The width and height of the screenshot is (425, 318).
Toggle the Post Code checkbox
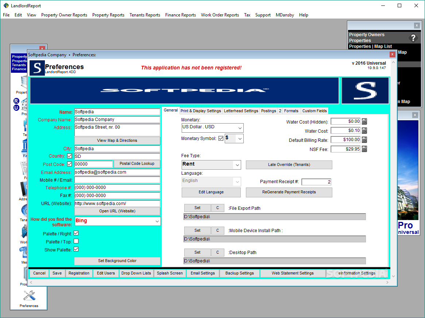click(70, 164)
